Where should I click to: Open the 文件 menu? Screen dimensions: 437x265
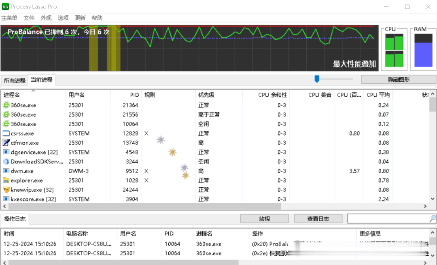(29, 18)
